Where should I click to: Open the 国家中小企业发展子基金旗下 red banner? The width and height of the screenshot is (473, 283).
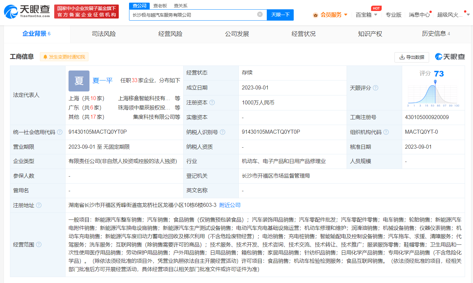click(x=86, y=12)
